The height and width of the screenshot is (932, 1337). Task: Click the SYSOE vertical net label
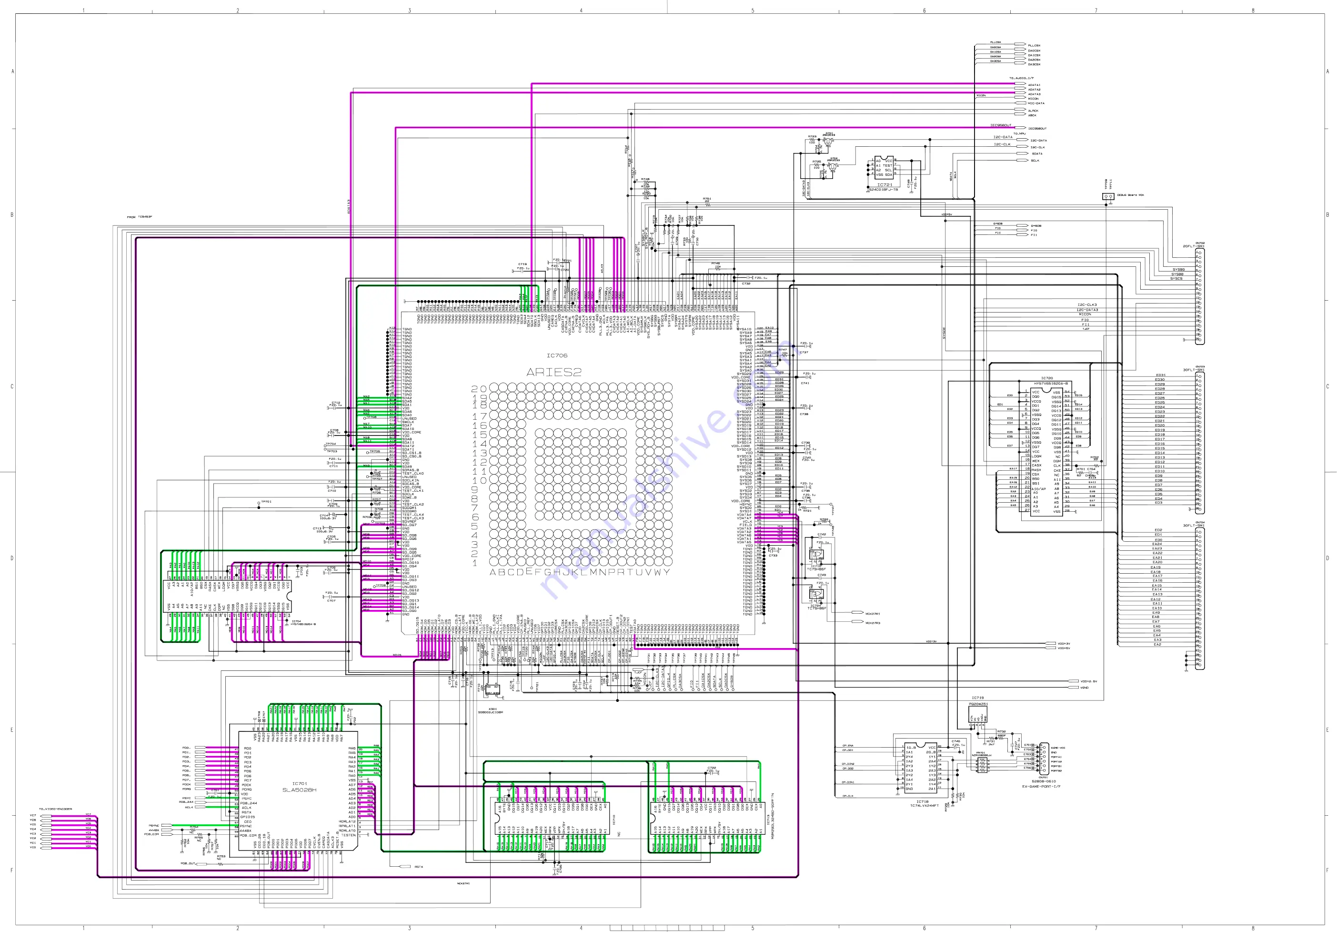(x=945, y=333)
